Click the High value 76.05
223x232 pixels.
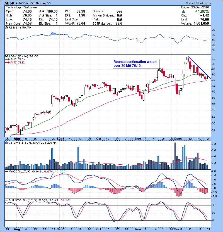click(x=27, y=15)
